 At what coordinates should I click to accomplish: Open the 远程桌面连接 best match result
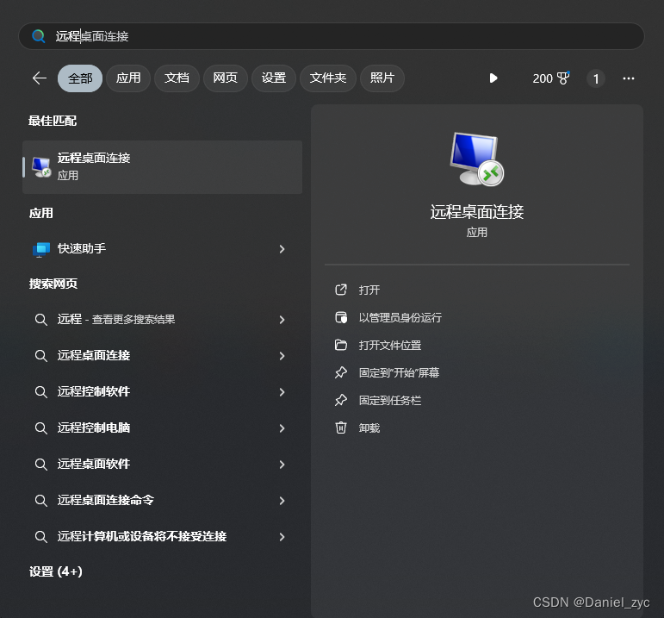click(x=162, y=167)
